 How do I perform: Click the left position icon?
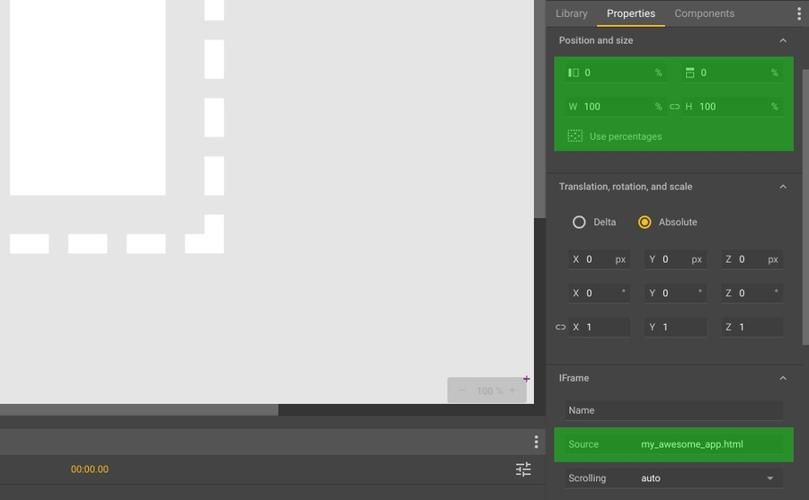[x=573, y=73]
